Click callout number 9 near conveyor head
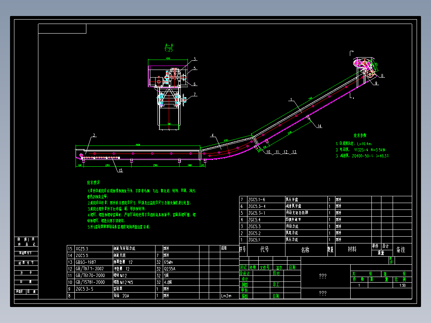This screenshot has height=323, width=431. [x=376, y=83]
